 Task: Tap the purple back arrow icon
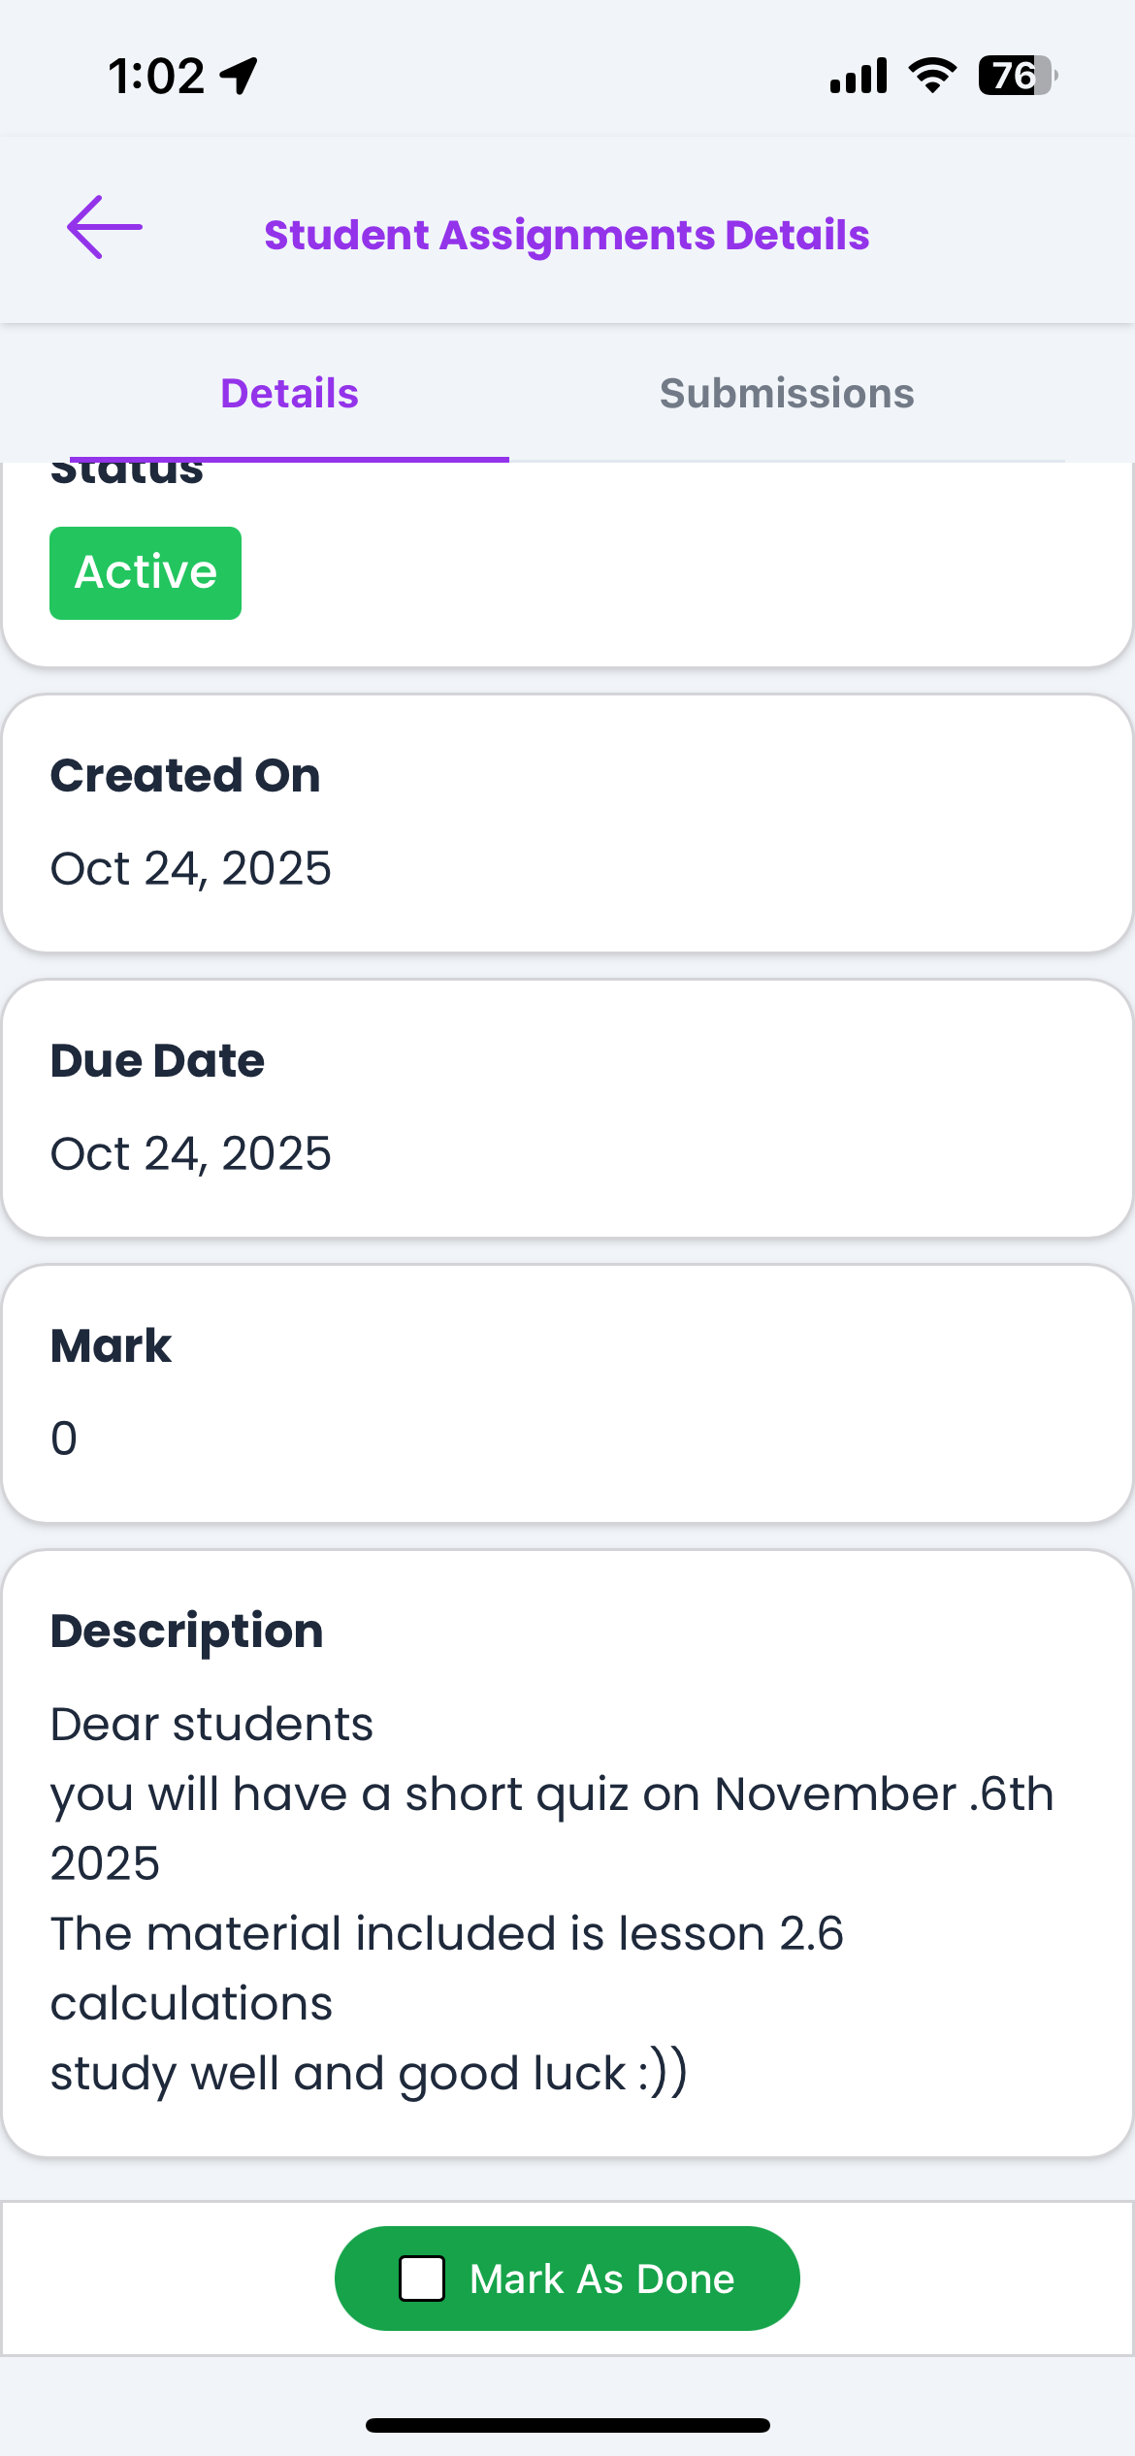[105, 228]
